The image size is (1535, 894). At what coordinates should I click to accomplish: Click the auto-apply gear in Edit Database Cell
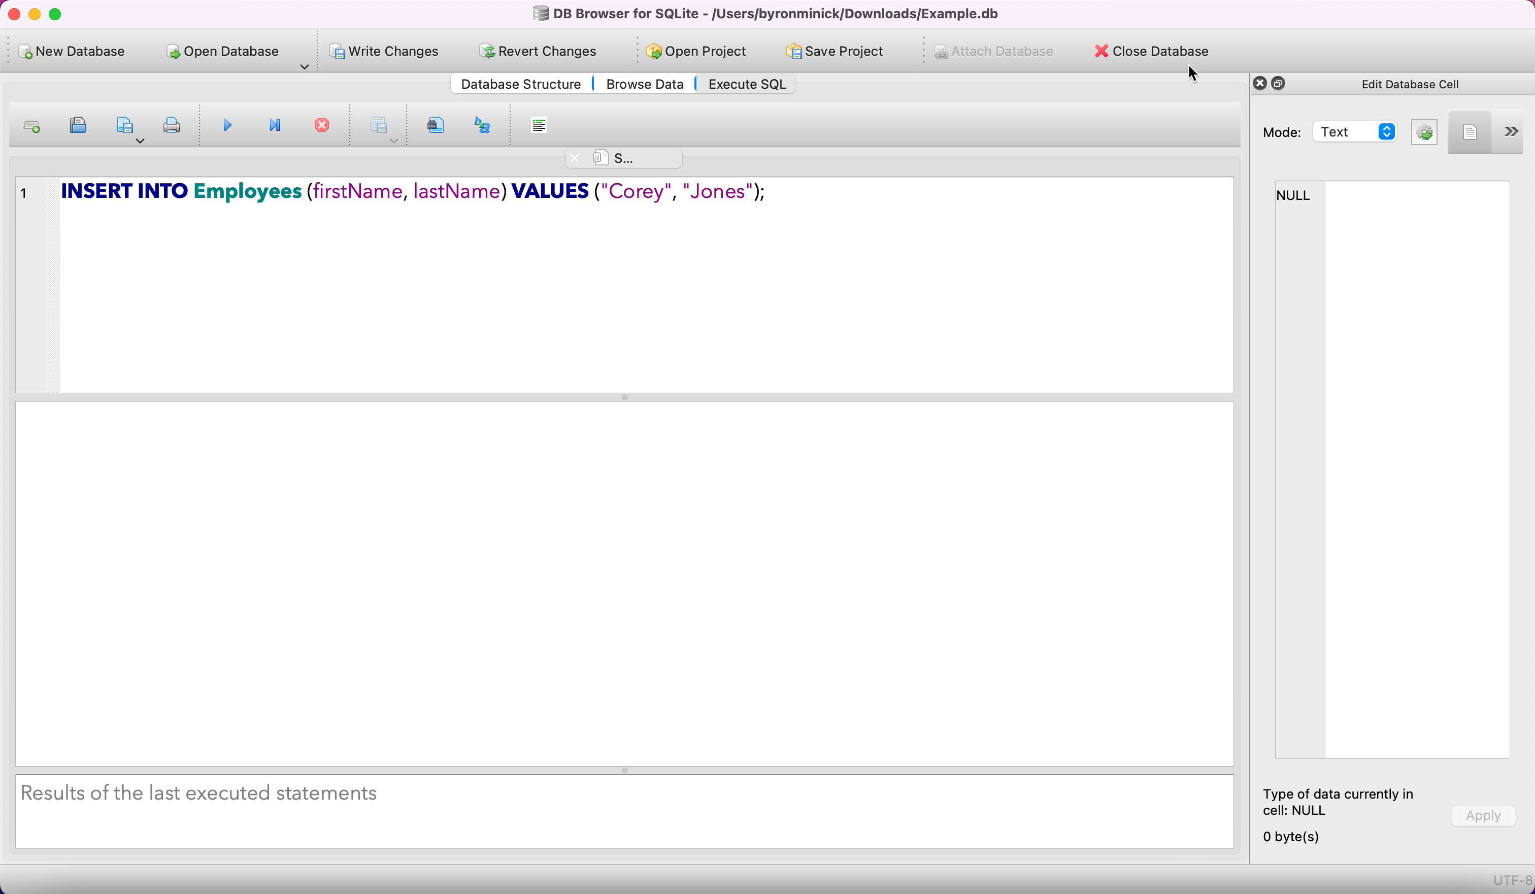coord(1424,131)
